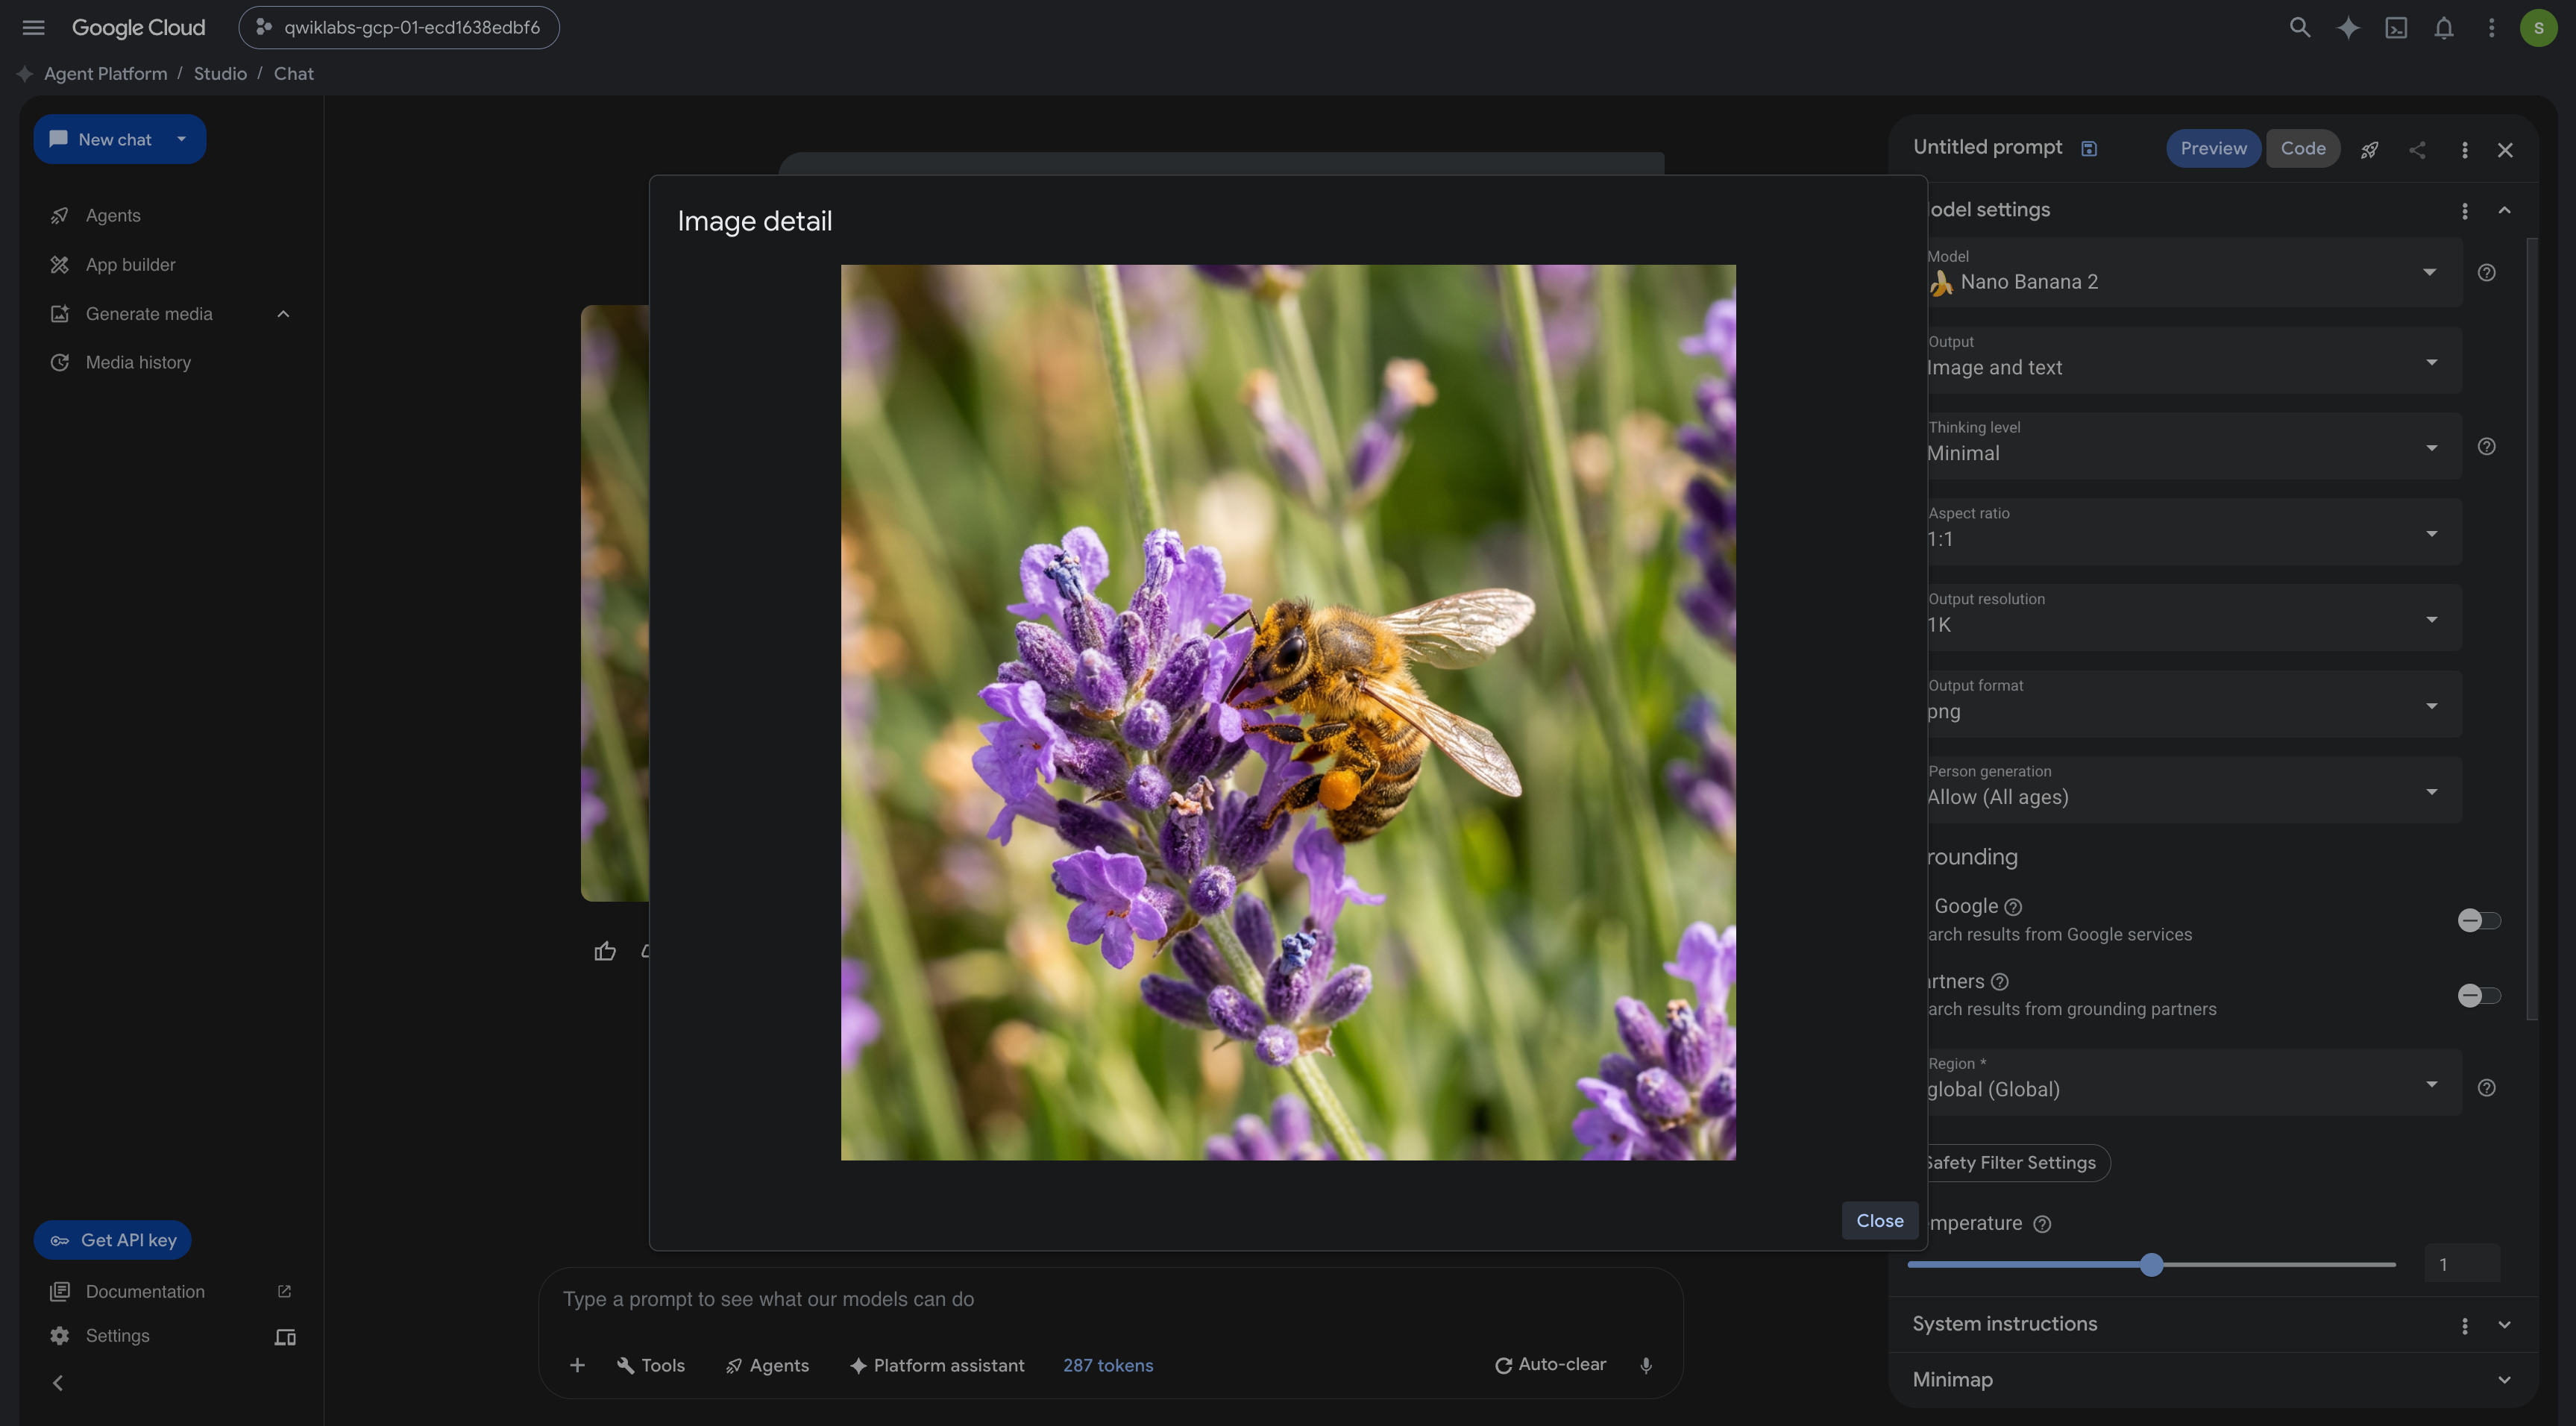The width and height of the screenshot is (2576, 1426).
Task: Click the help icon next to Partners grounding
Action: coord(2000,982)
